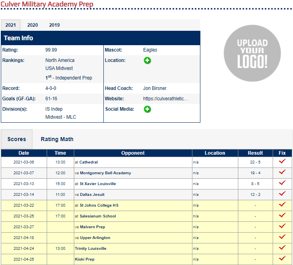The image size is (293, 265).
Task: Fix the Salesianum School game checkmark
Action: point(282,215)
